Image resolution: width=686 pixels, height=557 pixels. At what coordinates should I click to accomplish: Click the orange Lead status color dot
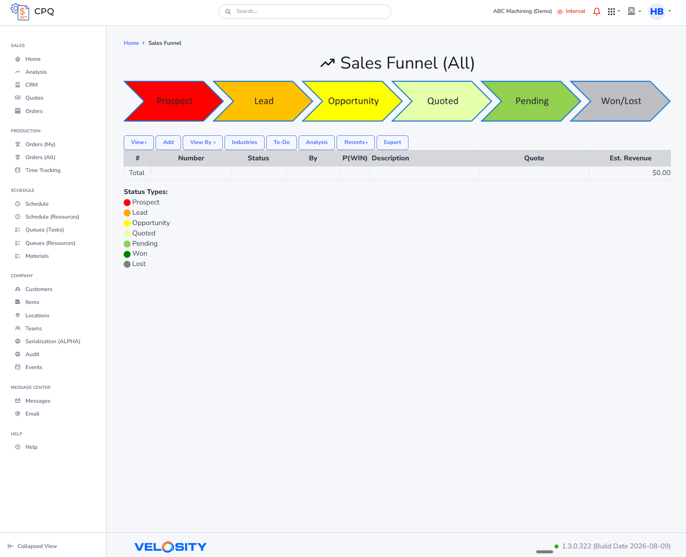[127, 213]
